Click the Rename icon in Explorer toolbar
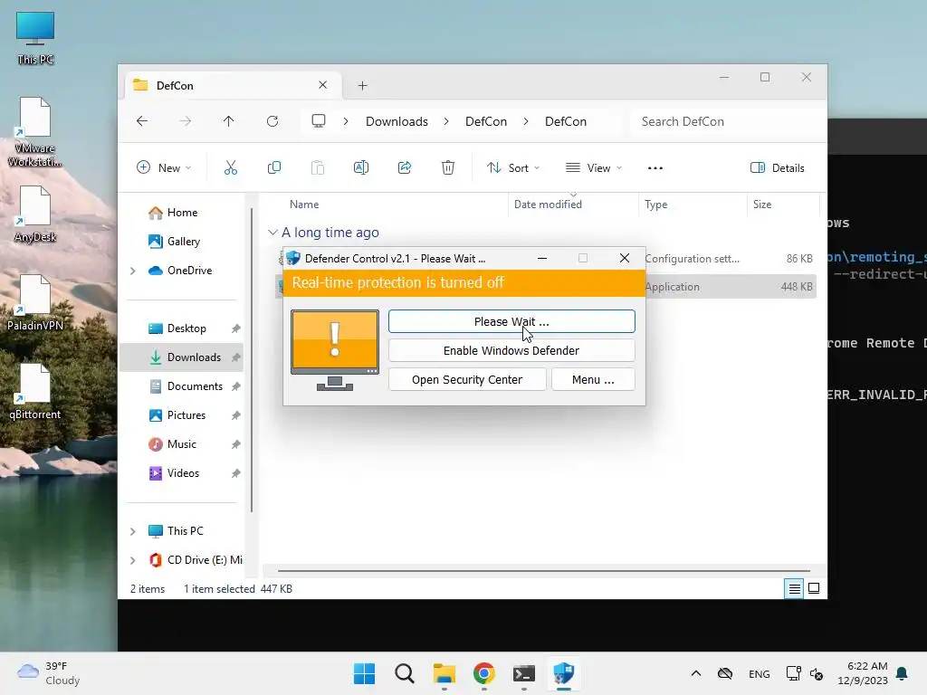 coord(360,167)
